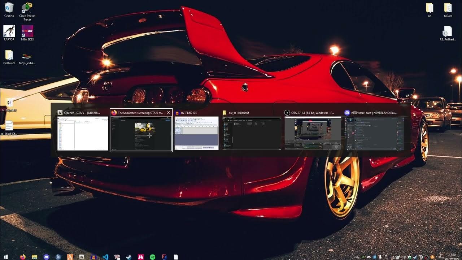
Task: Select the RAPTOR desktop icon
Action: (9, 33)
